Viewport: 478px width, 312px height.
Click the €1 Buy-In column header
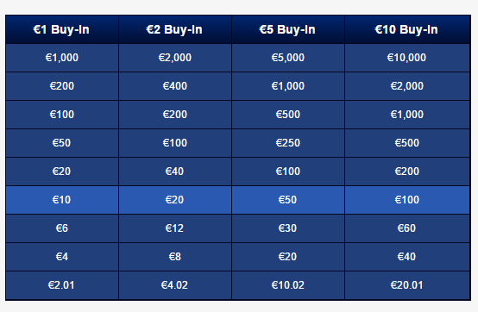tap(62, 29)
